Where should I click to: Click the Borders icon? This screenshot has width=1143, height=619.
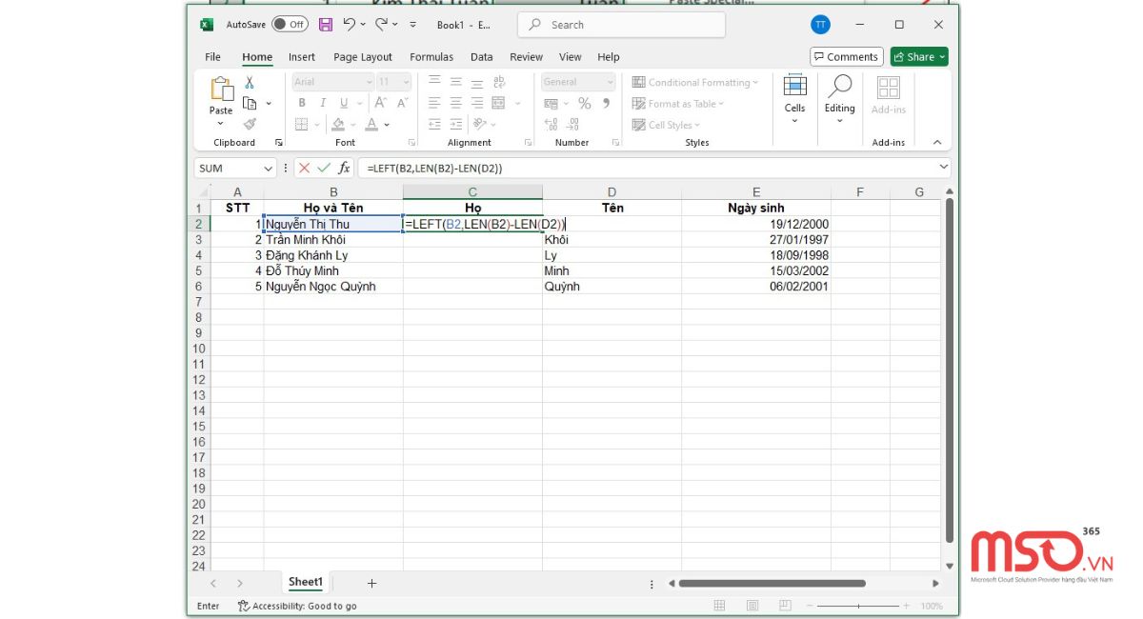301,124
